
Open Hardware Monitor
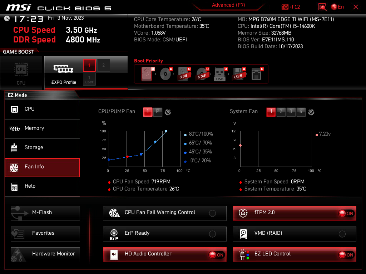(45, 255)
